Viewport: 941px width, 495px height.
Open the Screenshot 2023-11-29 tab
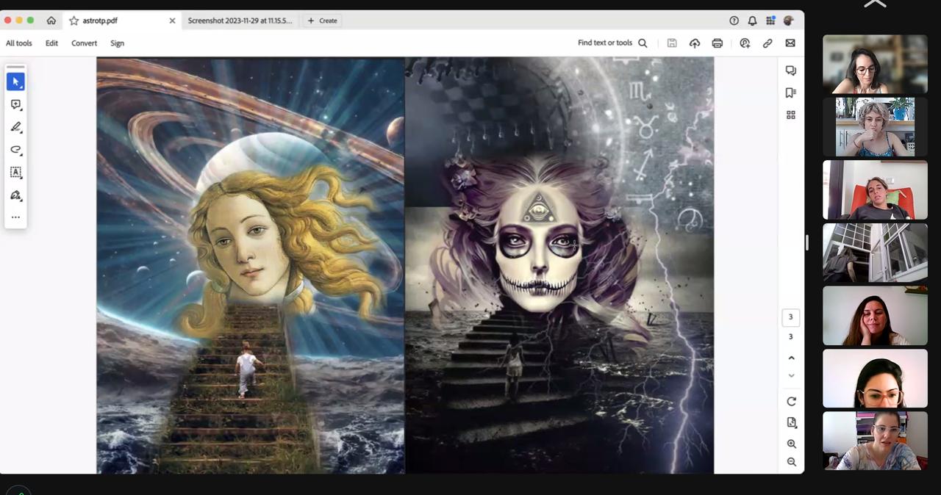pyautogui.click(x=240, y=21)
